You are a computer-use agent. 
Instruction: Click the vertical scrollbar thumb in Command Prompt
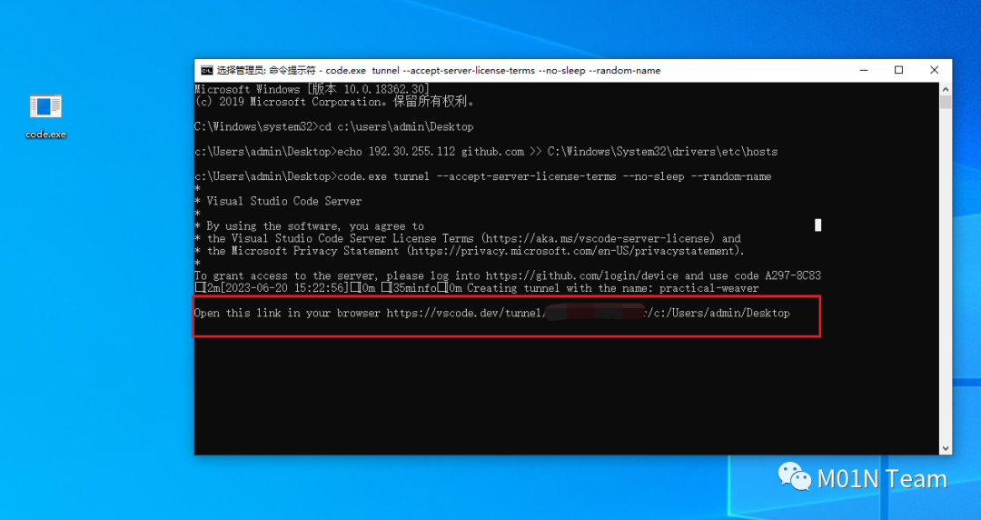946,102
